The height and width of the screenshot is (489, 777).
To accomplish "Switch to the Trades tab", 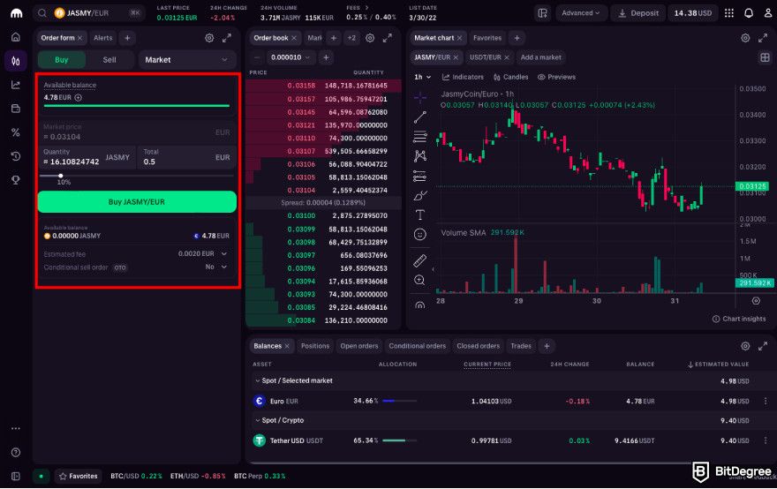I will coord(521,346).
